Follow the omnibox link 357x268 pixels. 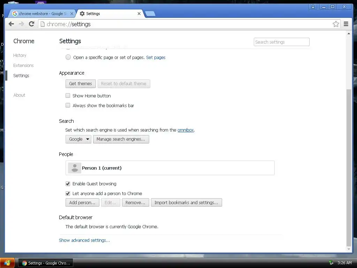185,130
